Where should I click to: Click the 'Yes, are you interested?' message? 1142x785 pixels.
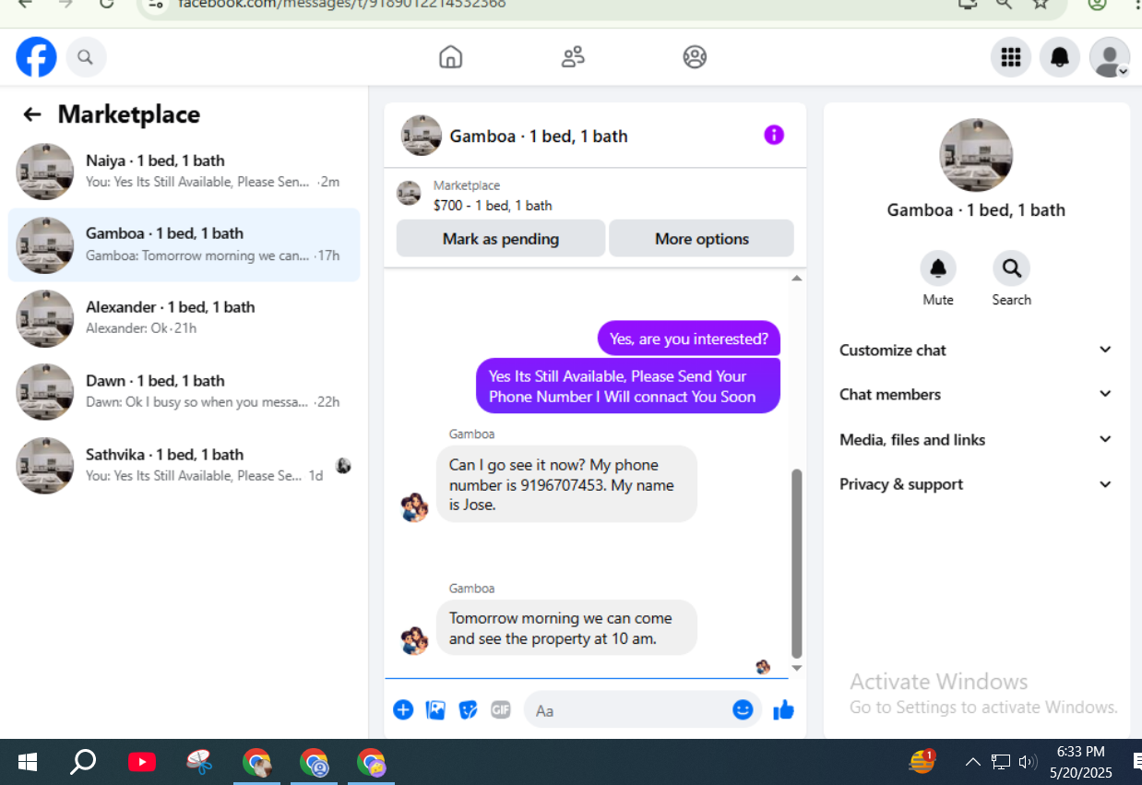coord(689,339)
